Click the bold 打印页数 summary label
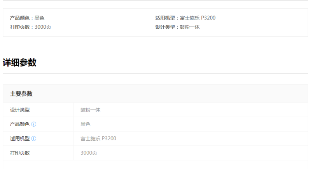 pos(20,27)
